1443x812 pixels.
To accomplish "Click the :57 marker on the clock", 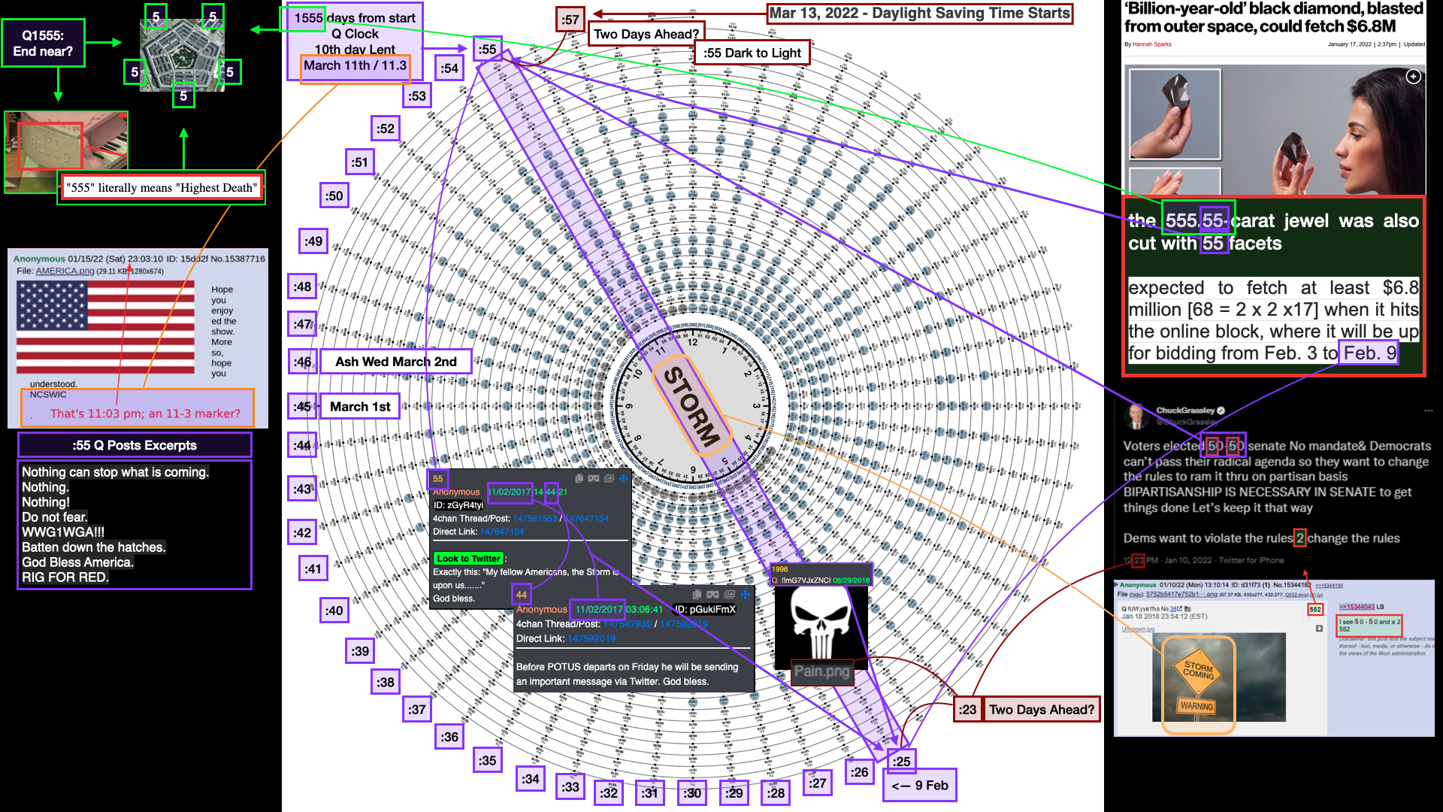I will tap(570, 20).
